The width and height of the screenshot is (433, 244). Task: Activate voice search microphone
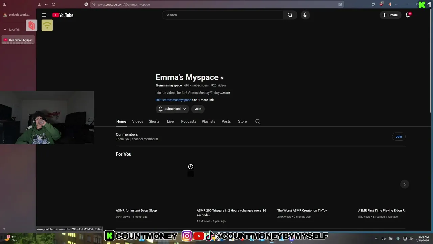click(305, 15)
